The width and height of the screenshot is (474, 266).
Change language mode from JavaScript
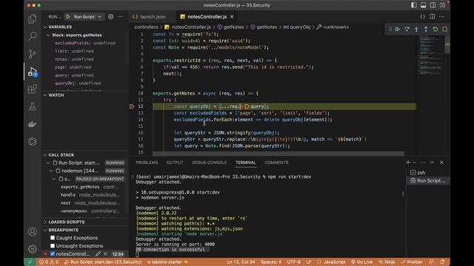pos(334,262)
